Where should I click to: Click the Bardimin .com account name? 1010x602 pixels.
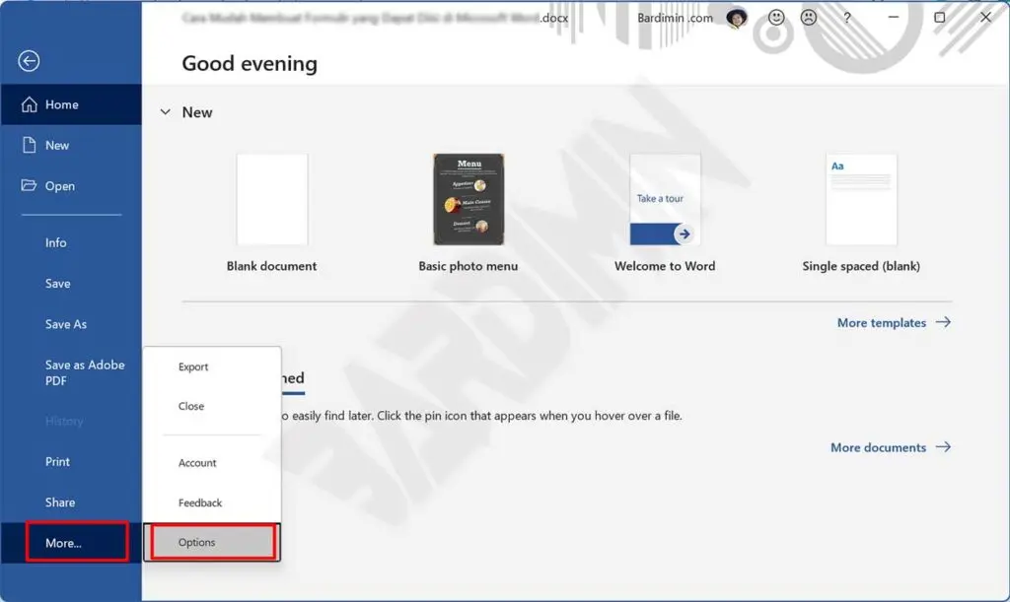[x=675, y=18]
